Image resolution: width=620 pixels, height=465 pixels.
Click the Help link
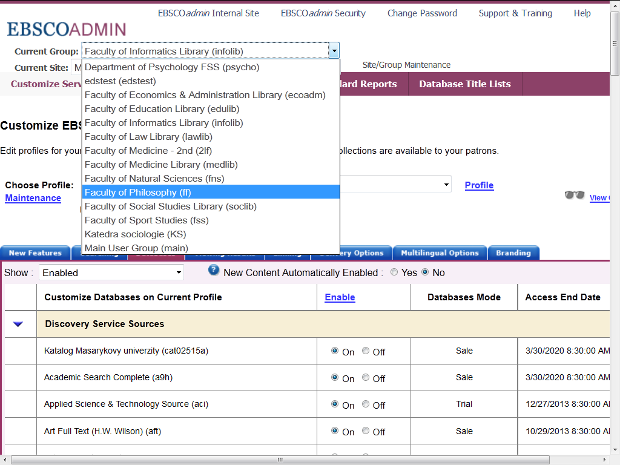click(x=582, y=13)
